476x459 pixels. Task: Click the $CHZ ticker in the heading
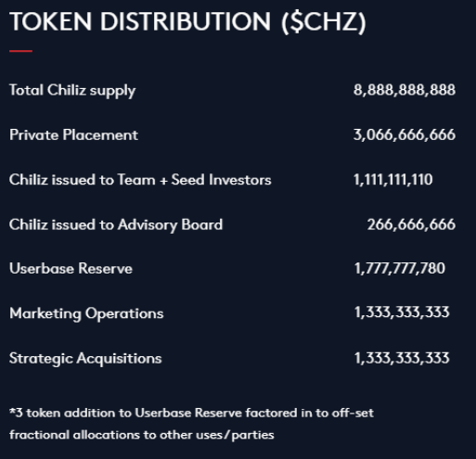click(324, 22)
